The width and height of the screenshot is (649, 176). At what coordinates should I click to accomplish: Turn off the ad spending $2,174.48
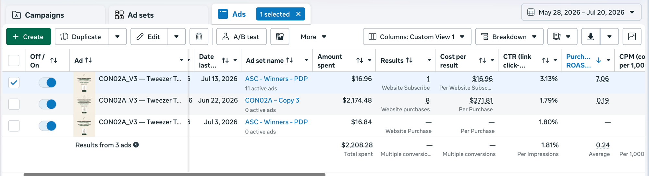coord(47,104)
